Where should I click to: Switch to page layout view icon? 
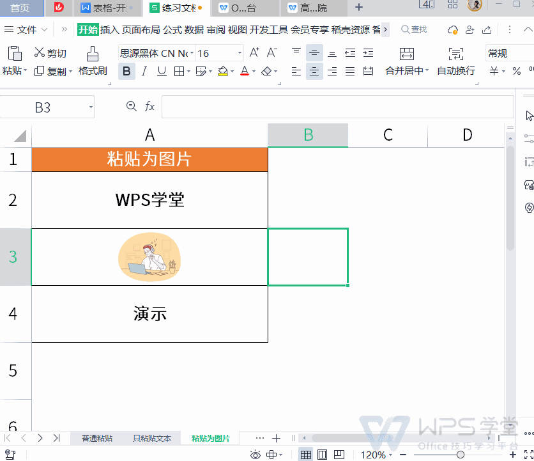point(322,455)
